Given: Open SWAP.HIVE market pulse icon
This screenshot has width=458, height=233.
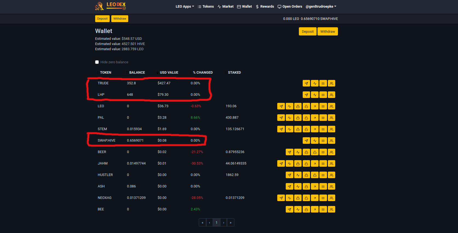Looking at the screenshot, I should tap(315, 141).
